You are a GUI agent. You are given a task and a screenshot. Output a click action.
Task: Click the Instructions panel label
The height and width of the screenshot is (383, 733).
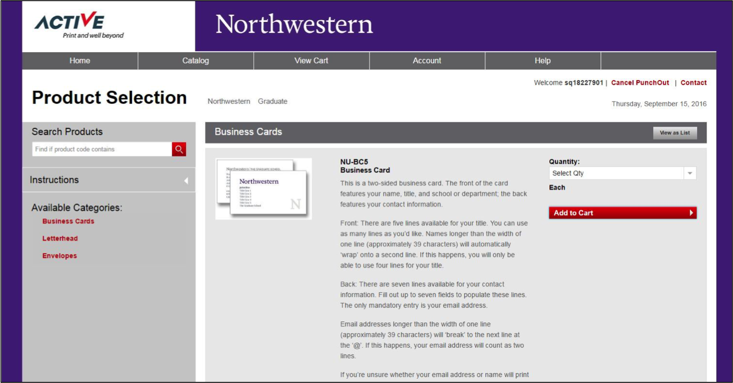pos(54,180)
